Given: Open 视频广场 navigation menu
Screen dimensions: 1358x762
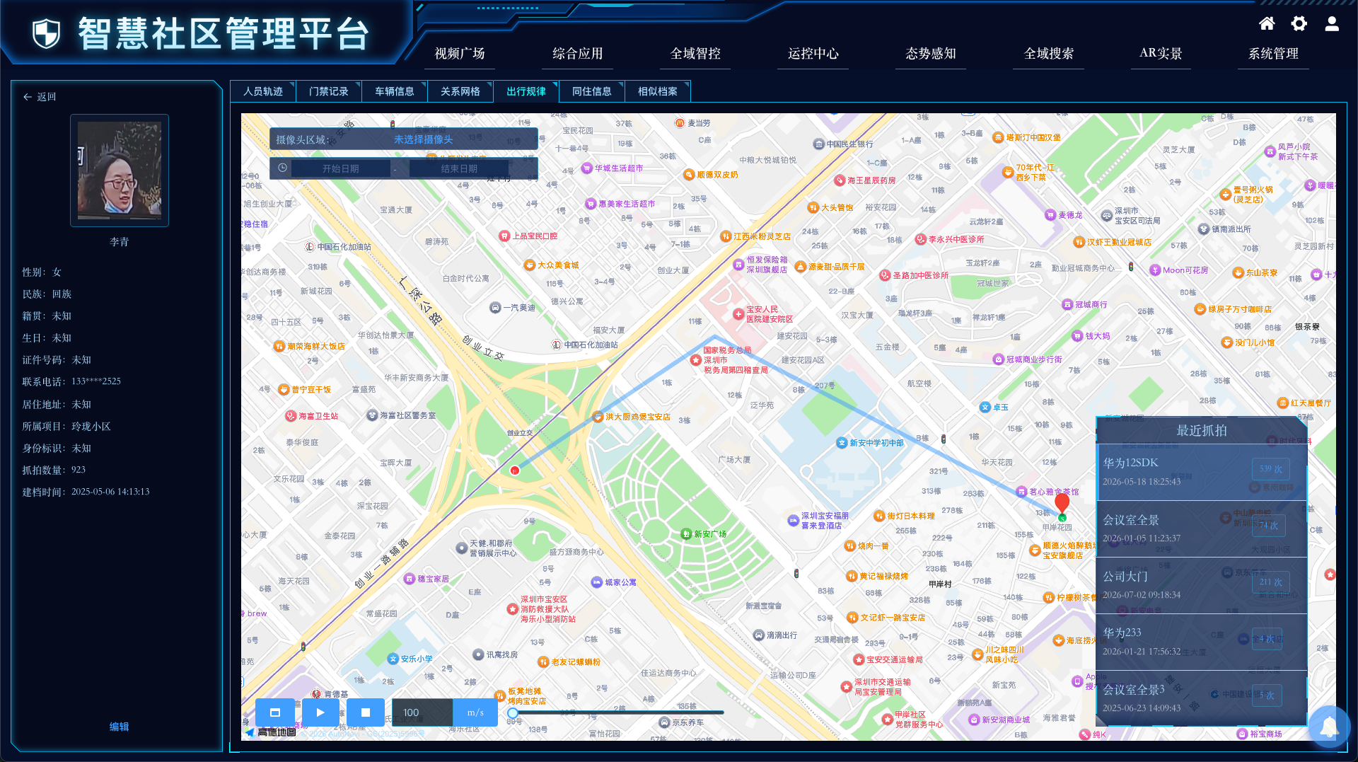Looking at the screenshot, I should coord(460,54).
